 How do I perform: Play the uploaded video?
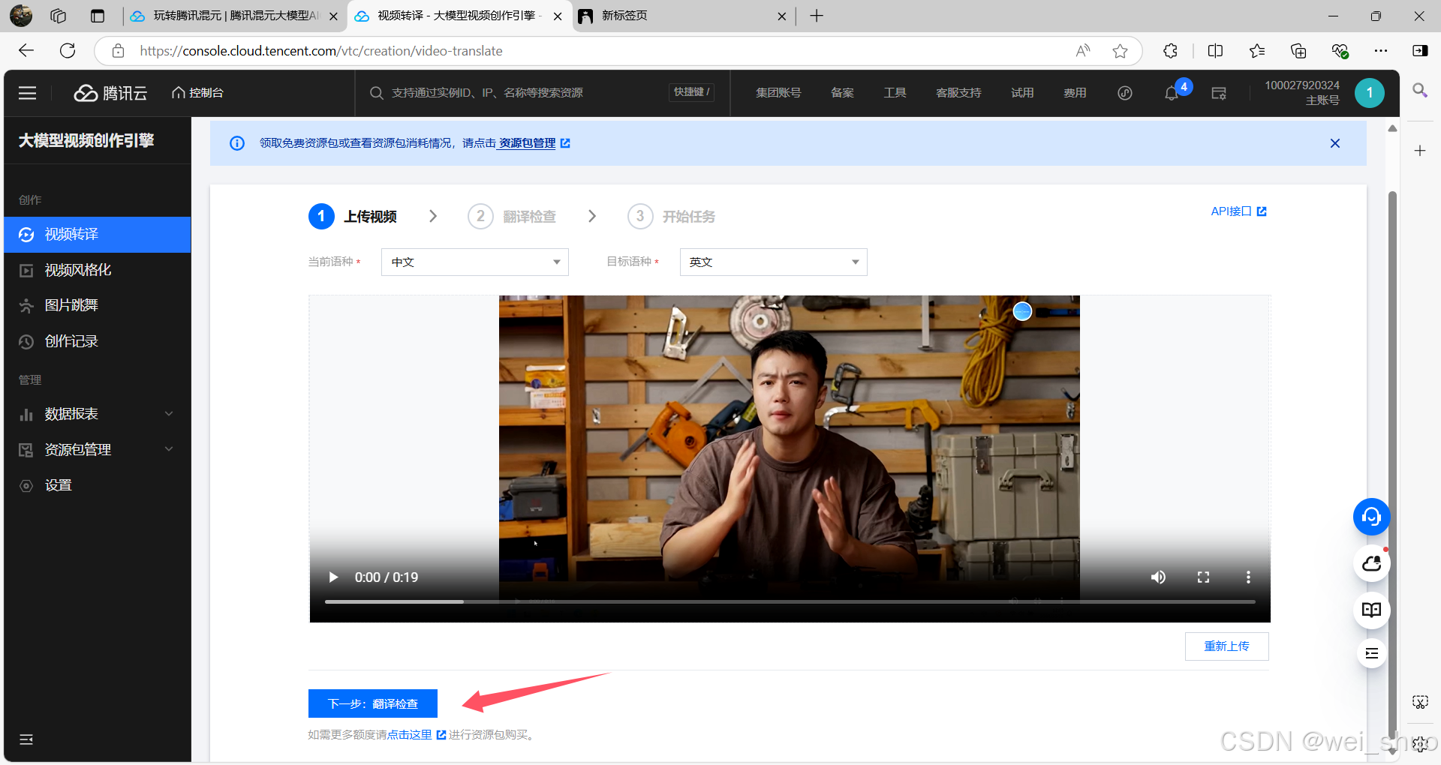[333, 577]
